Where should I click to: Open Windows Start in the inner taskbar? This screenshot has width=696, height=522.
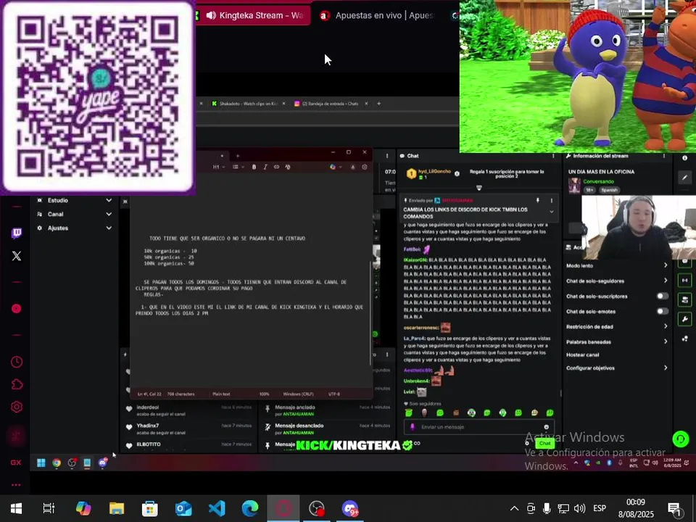41,463
